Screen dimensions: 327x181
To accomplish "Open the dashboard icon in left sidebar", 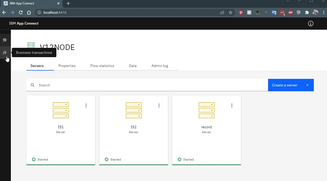I will [x=5, y=40].
